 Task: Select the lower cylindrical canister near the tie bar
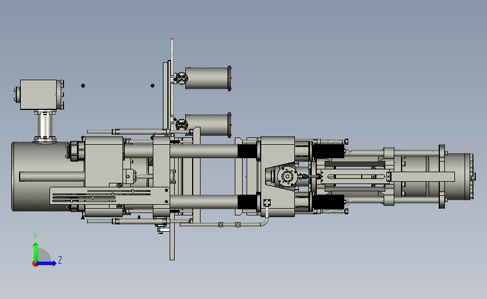208,125
